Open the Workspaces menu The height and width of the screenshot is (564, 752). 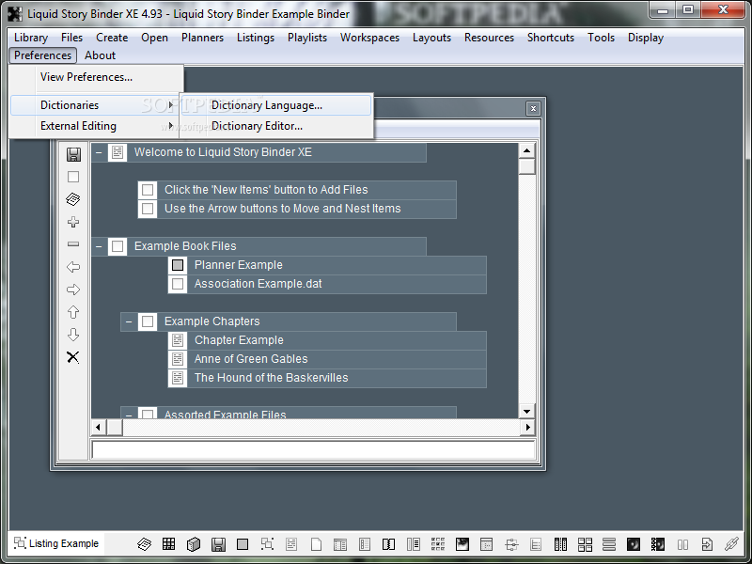pyautogui.click(x=369, y=38)
